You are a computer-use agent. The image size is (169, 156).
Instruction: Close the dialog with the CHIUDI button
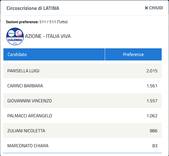click(154, 8)
